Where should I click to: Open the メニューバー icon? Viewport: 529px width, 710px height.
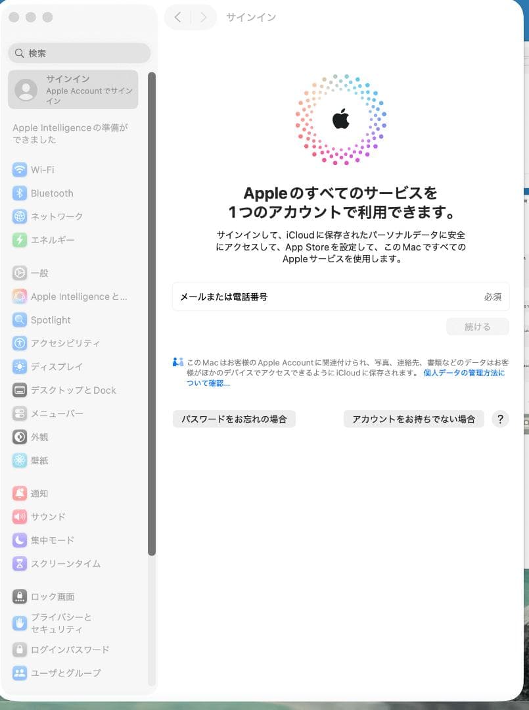(x=20, y=414)
